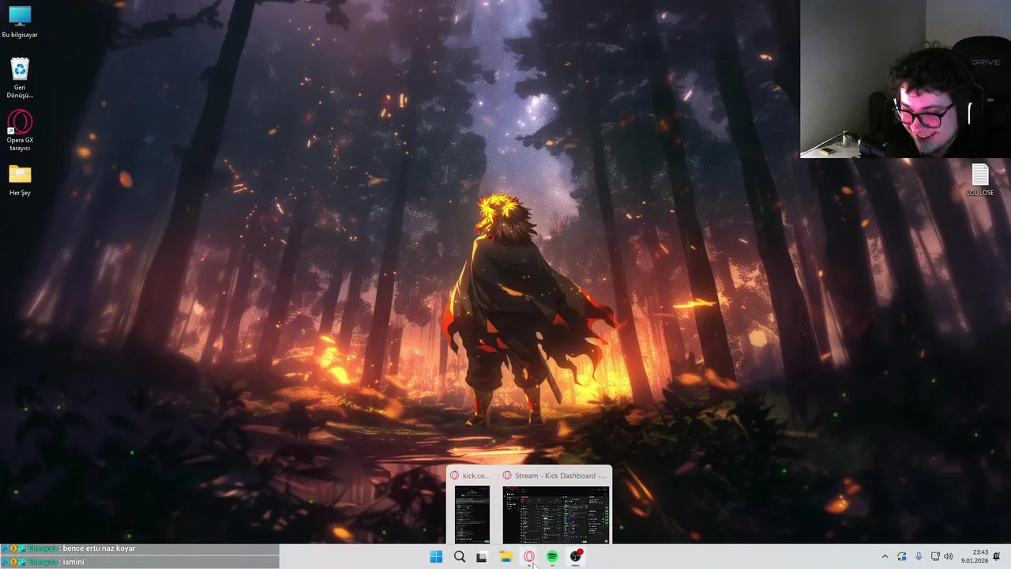Select the Opera GX tarayıcı desktop shortcut
Image resolution: width=1011 pixels, height=569 pixels.
coord(20,130)
